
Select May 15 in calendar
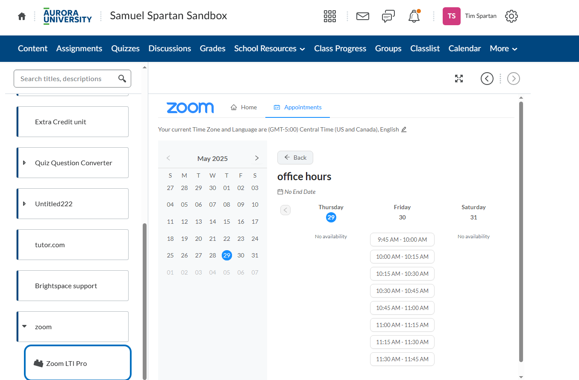pyautogui.click(x=227, y=222)
